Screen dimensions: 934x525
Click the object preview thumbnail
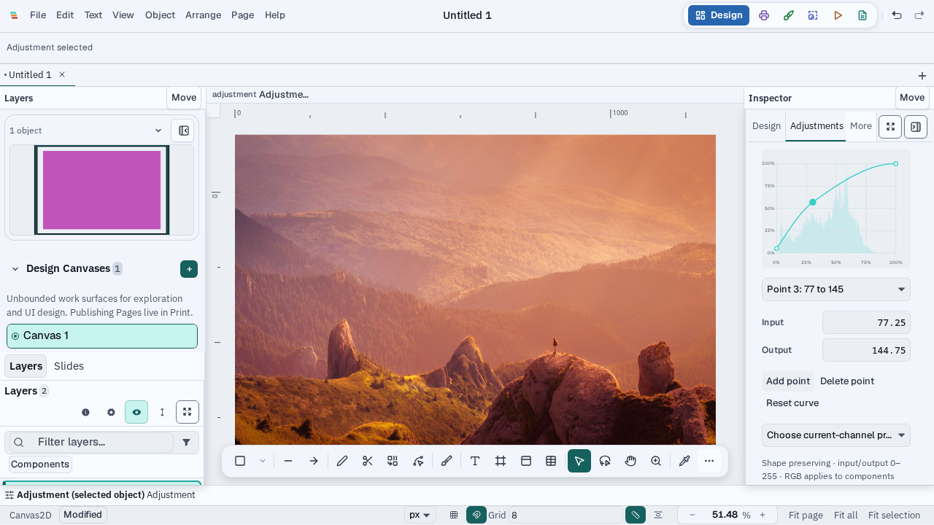pos(101,190)
